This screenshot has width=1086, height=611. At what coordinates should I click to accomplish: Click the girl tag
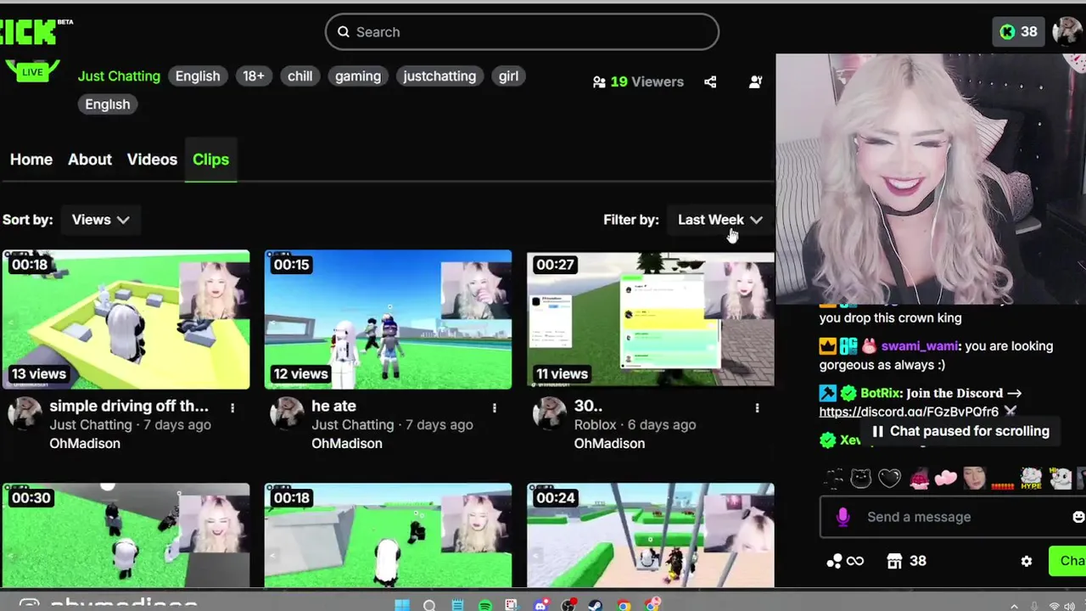pos(508,76)
